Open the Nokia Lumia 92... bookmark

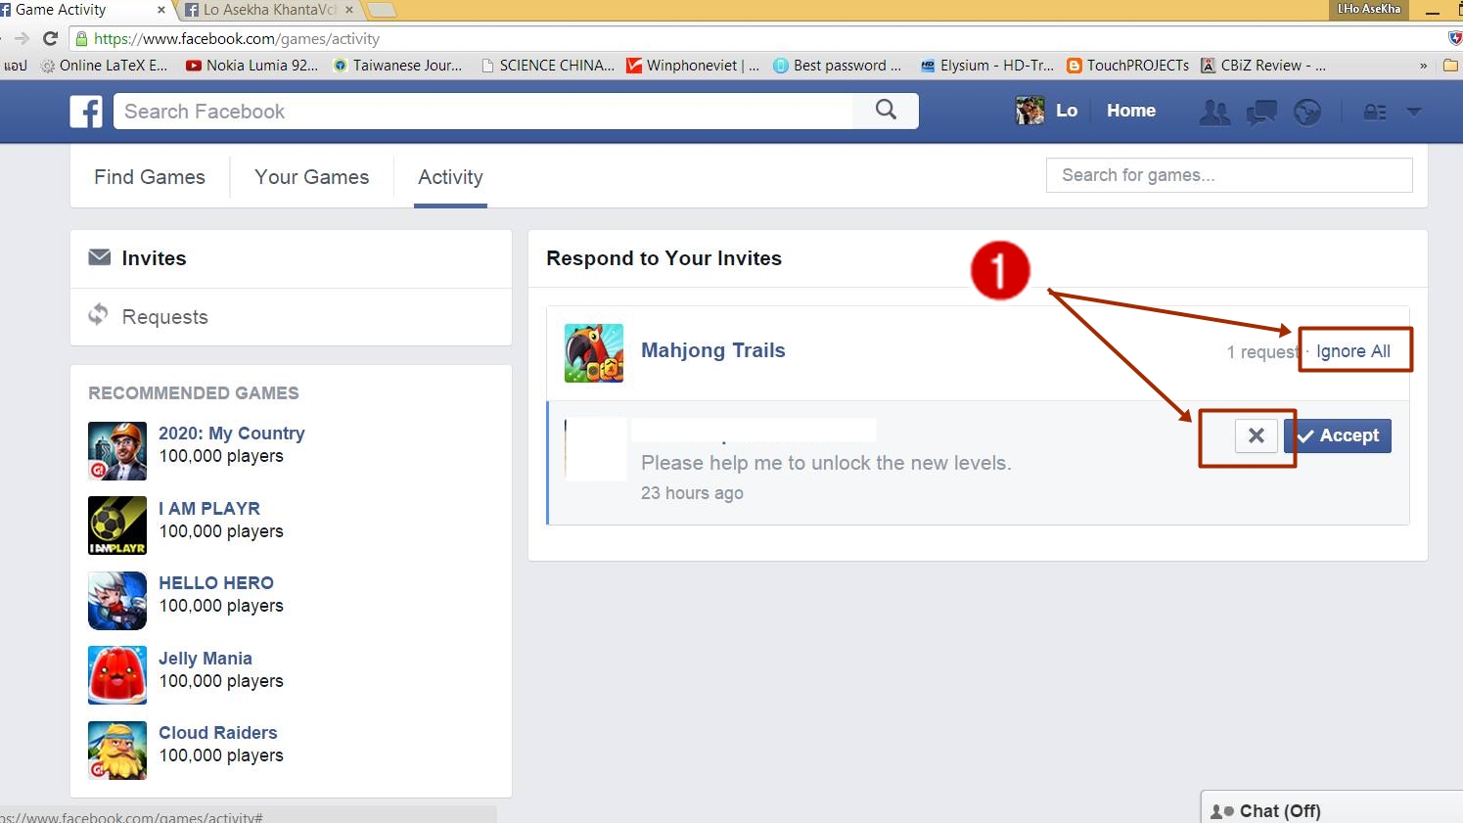(251, 66)
